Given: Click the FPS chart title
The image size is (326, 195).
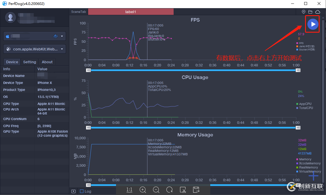Looking at the screenshot, I should pos(195,20).
